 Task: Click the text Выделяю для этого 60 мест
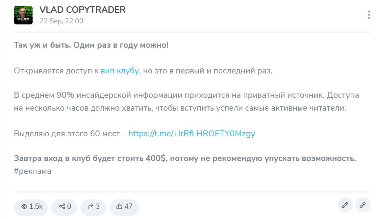point(67,134)
